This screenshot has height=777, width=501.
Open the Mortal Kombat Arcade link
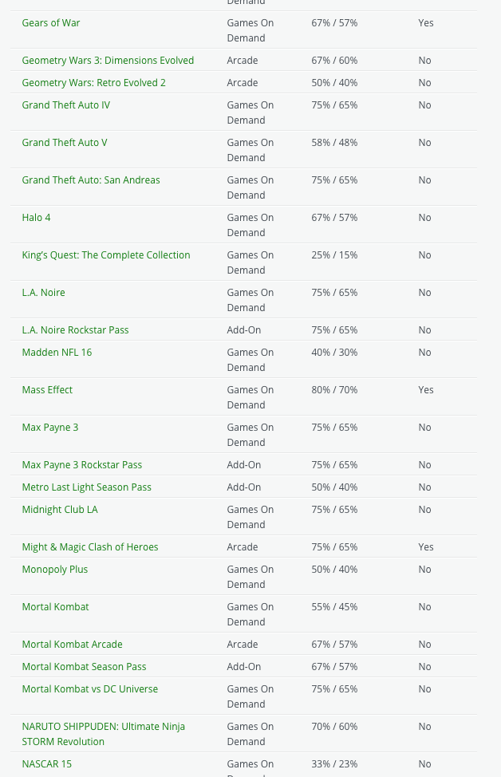pyautogui.click(x=72, y=645)
